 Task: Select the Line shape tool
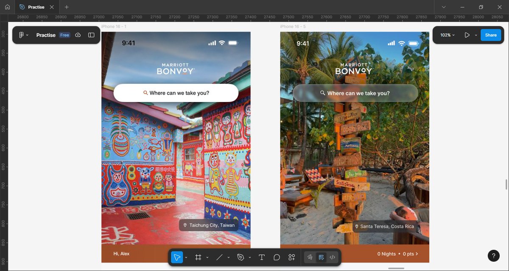[x=219, y=257]
